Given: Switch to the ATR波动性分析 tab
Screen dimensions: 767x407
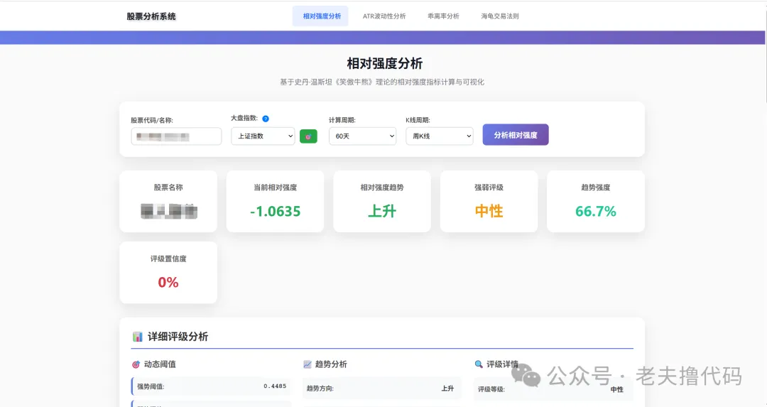Looking at the screenshot, I should coord(384,16).
